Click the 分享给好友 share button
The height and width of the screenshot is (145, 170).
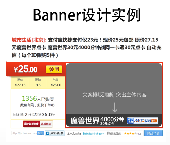(x=55, y=133)
